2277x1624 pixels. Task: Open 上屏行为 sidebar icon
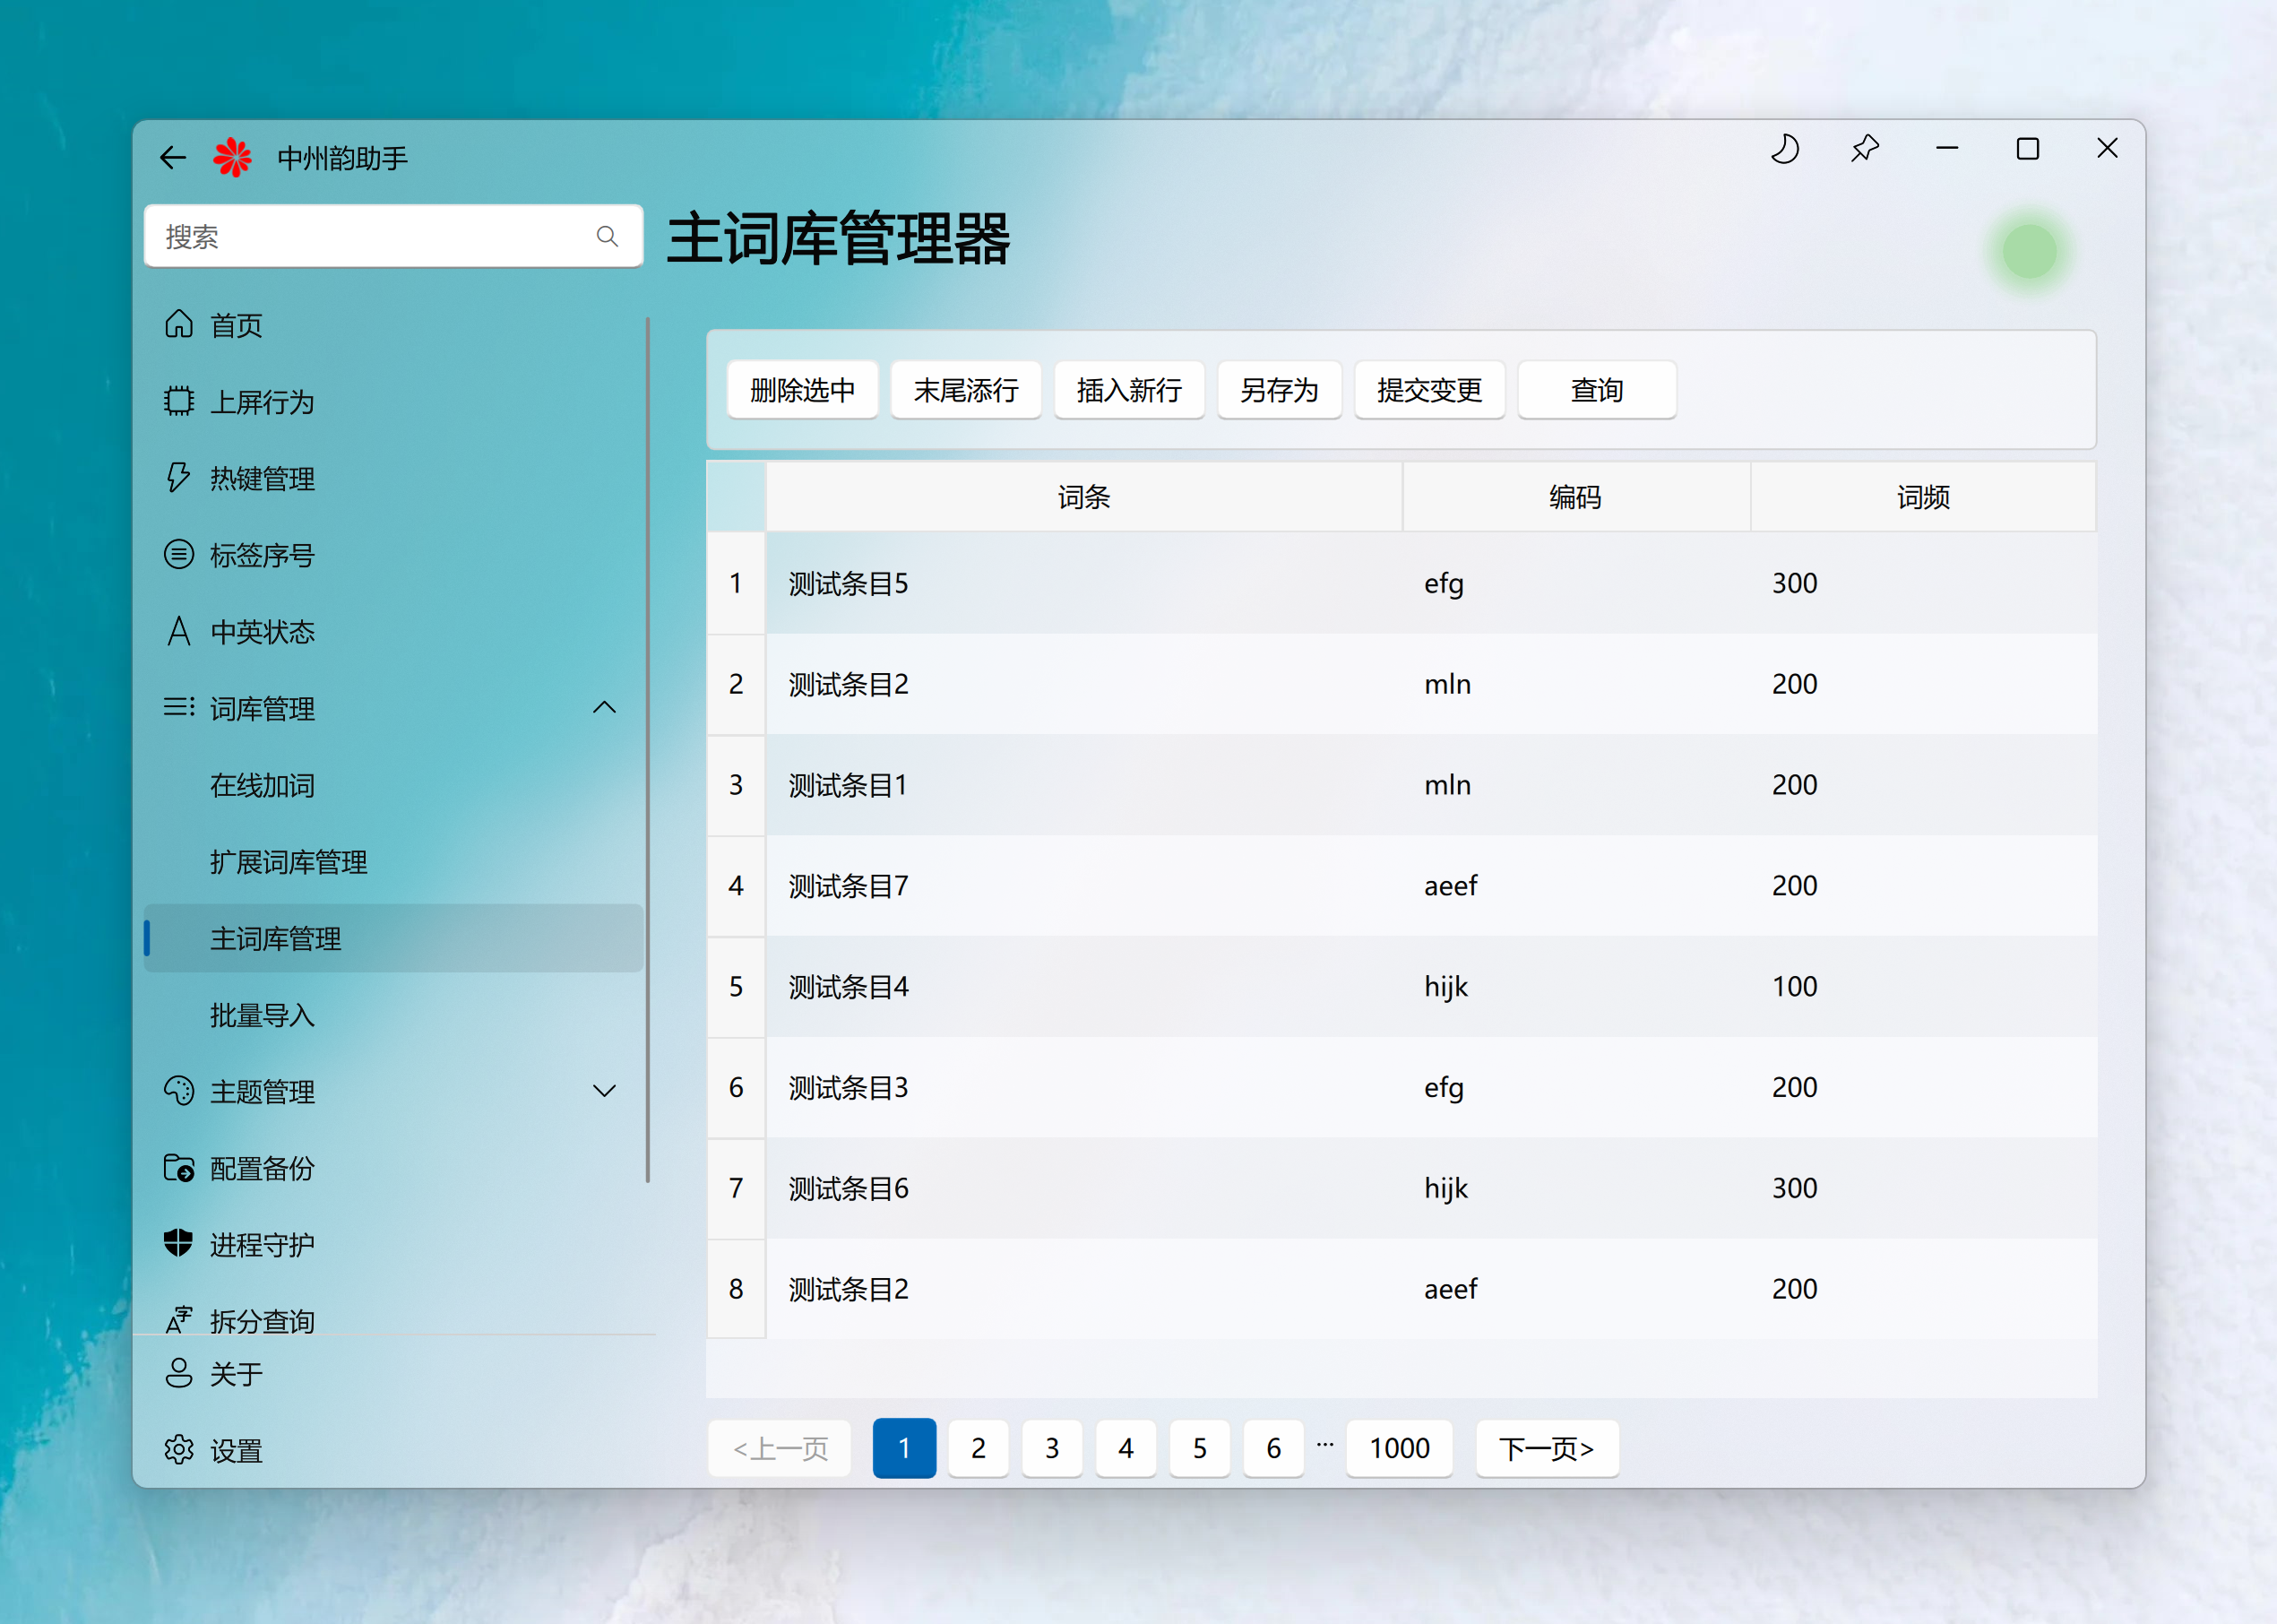tap(179, 401)
